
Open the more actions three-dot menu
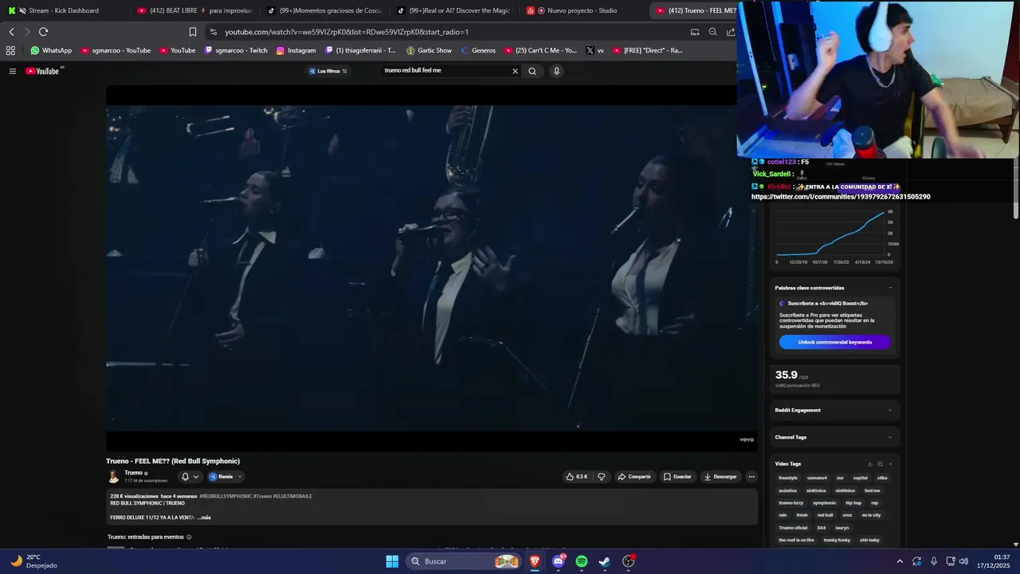751,477
